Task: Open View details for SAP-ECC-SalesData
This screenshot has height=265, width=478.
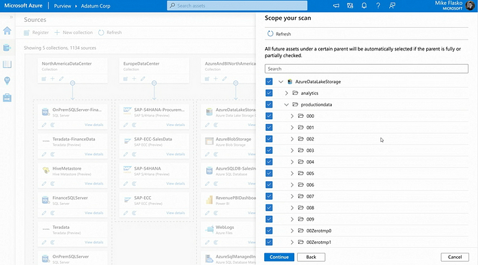Action: pos(175,154)
